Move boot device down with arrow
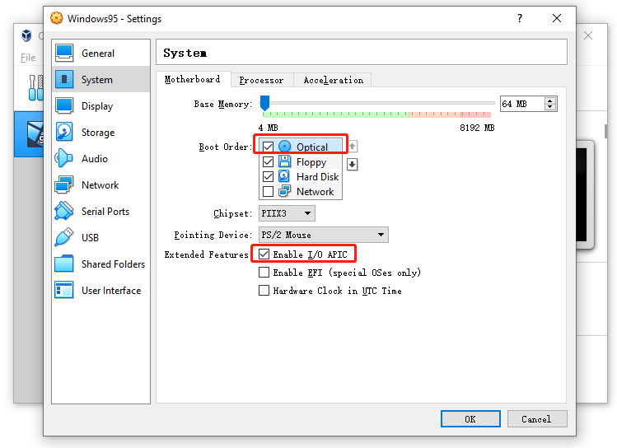617x448 pixels. tap(353, 164)
